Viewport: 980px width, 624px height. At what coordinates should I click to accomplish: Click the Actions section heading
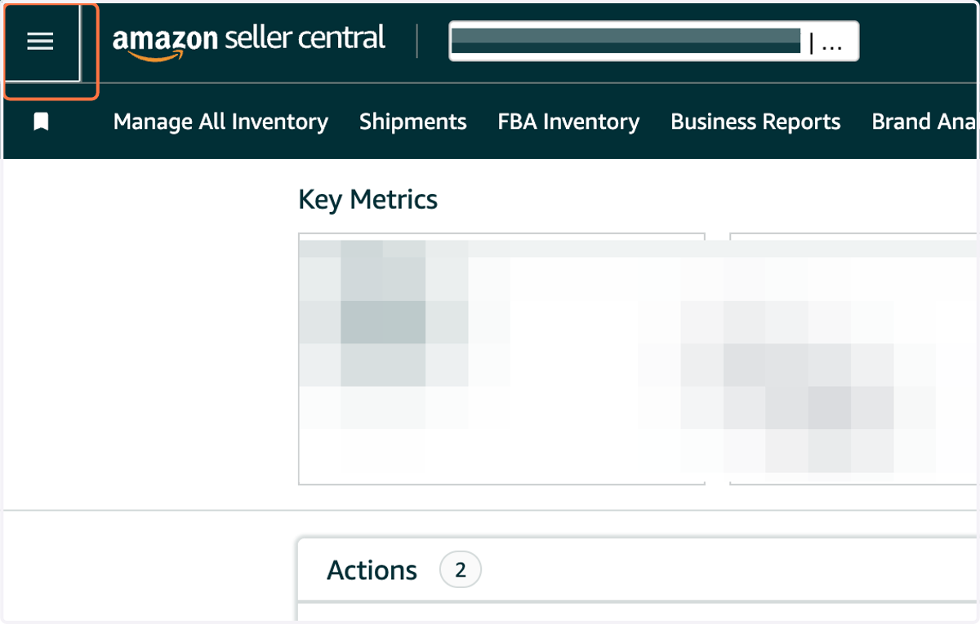(372, 570)
